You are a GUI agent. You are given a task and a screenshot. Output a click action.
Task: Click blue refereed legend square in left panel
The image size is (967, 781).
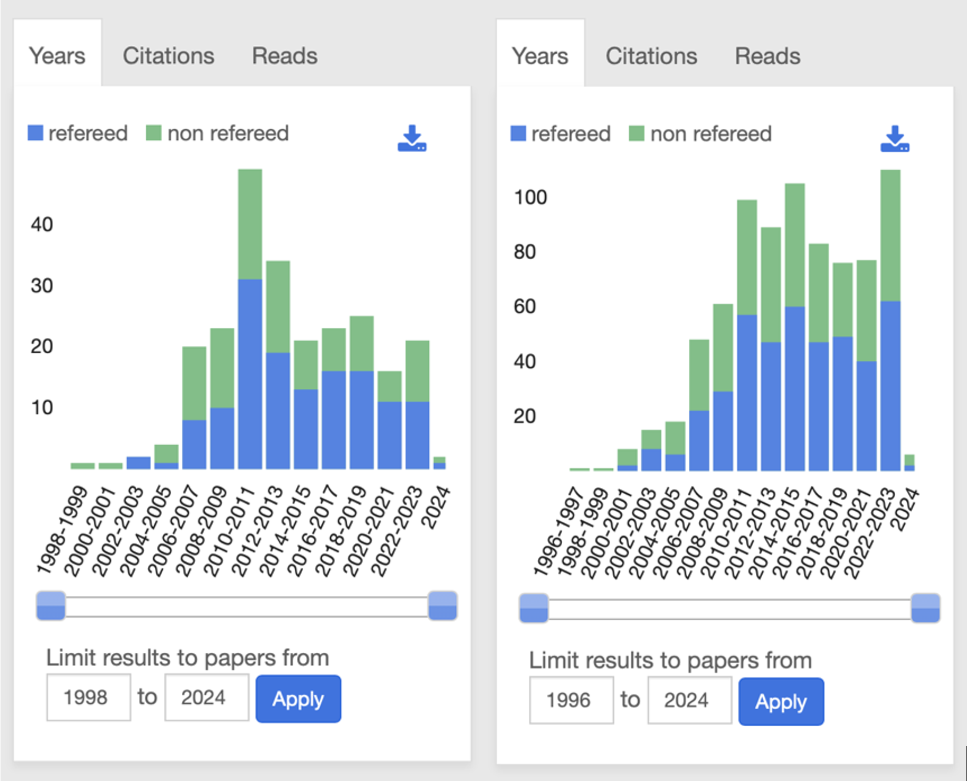(x=35, y=133)
